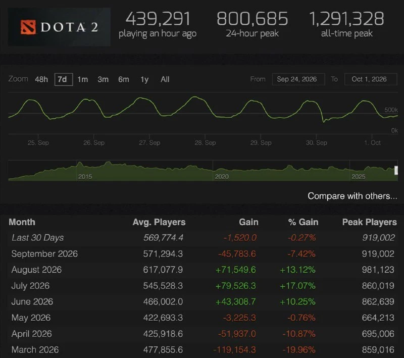The image size is (404, 358).
Task: Select the May 2026 row label
Action: tap(31, 318)
